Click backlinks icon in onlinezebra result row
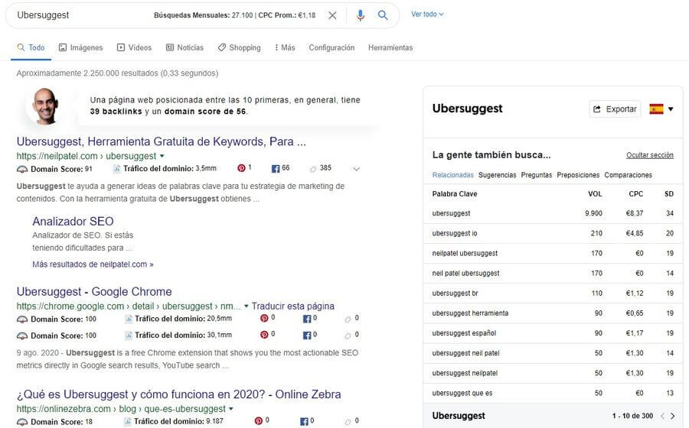689x428 pixels. tap(348, 422)
